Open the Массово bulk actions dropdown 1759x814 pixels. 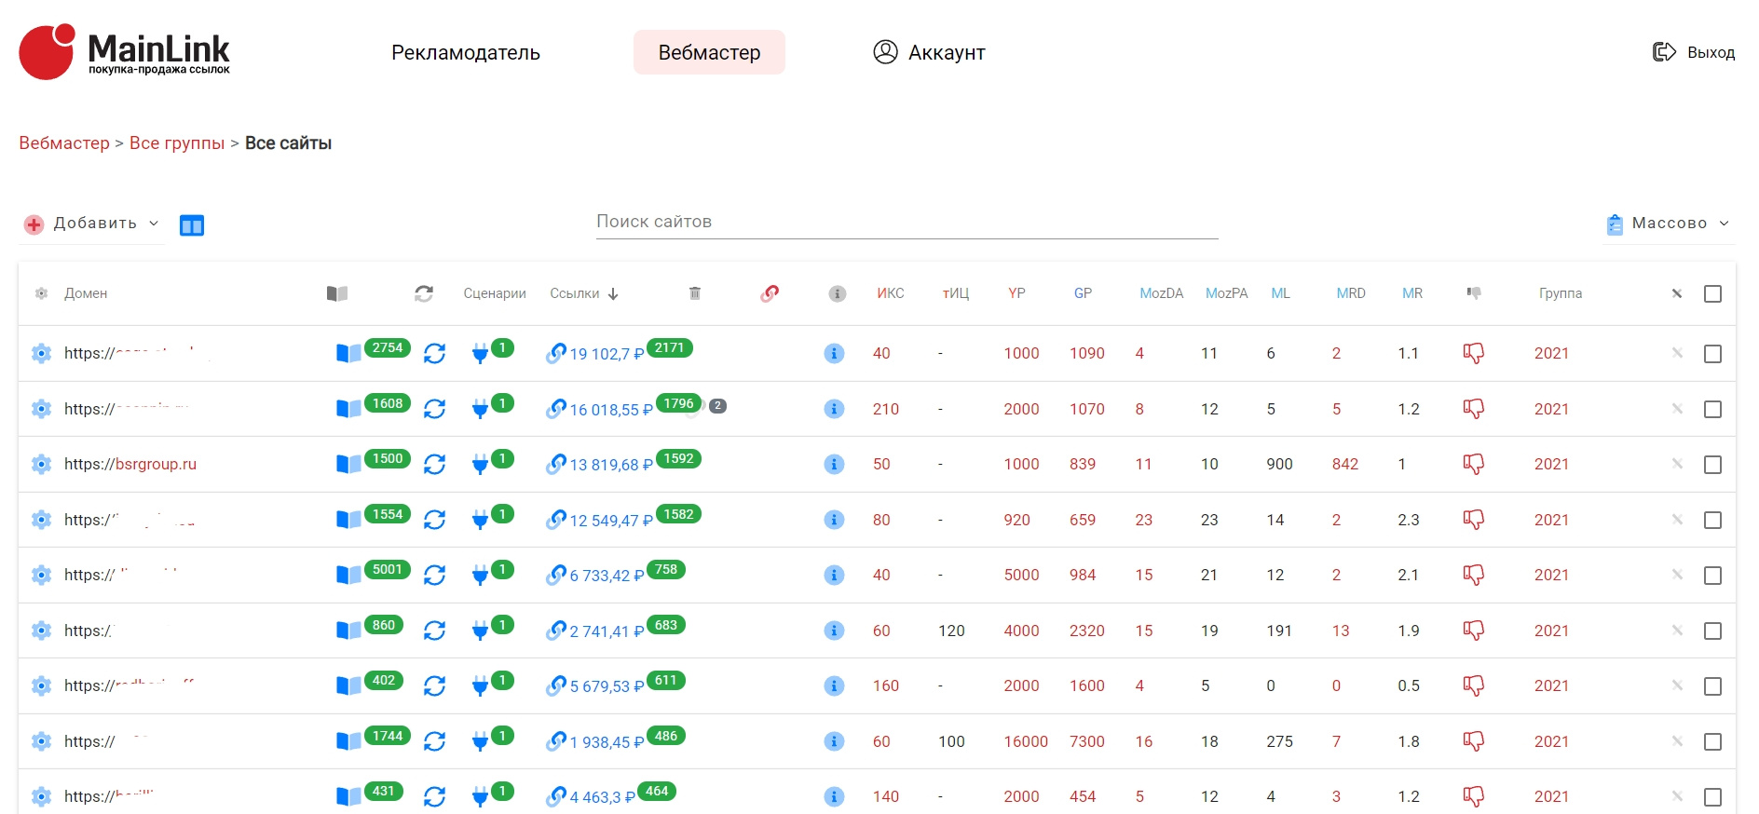(1669, 224)
